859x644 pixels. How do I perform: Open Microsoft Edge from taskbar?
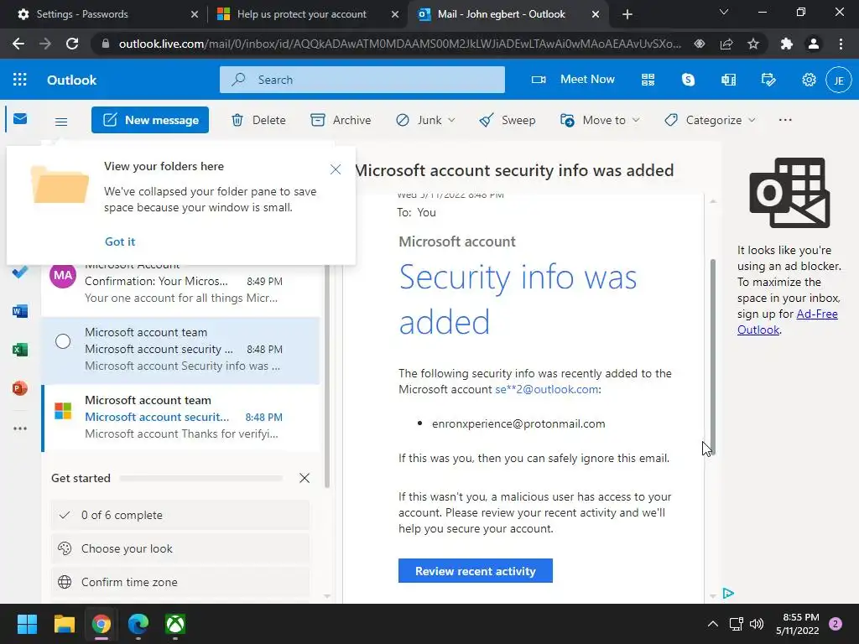pos(138,624)
